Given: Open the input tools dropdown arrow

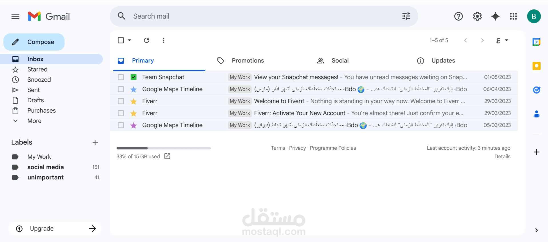Looking at the screenshot, I should point(507,40).
